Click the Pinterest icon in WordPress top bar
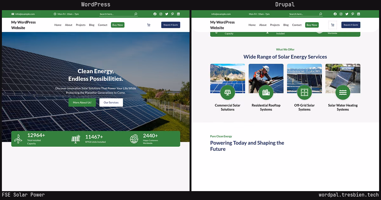The width and height of the screenshot is (381, 200). [172, 14]
